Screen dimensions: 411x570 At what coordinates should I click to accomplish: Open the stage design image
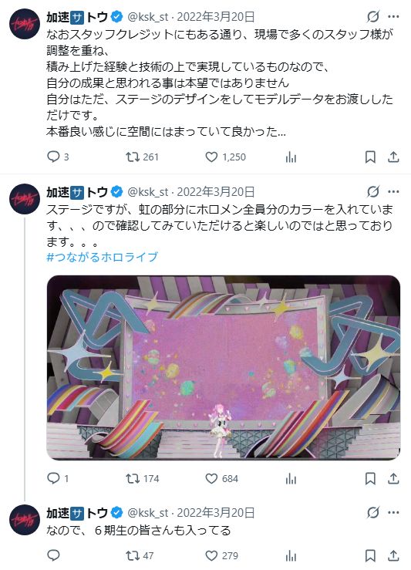[x=224, y=367]
